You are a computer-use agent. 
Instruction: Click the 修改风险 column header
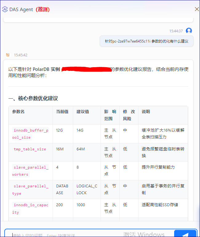pyautogui.click(x=129, y=115)
